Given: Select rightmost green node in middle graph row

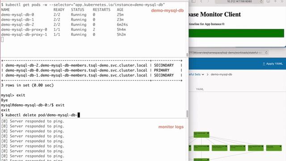Looking at the screenshot, I should point(274,148).
